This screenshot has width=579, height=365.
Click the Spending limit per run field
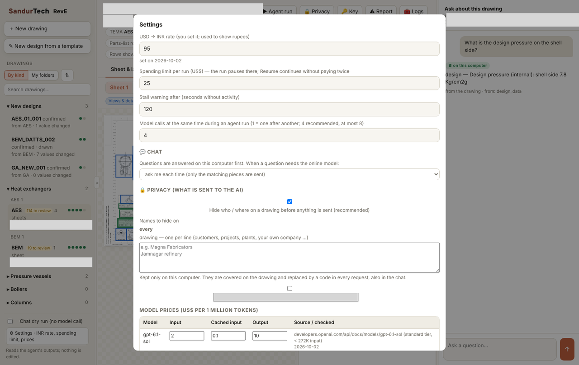tap(289, 83)
